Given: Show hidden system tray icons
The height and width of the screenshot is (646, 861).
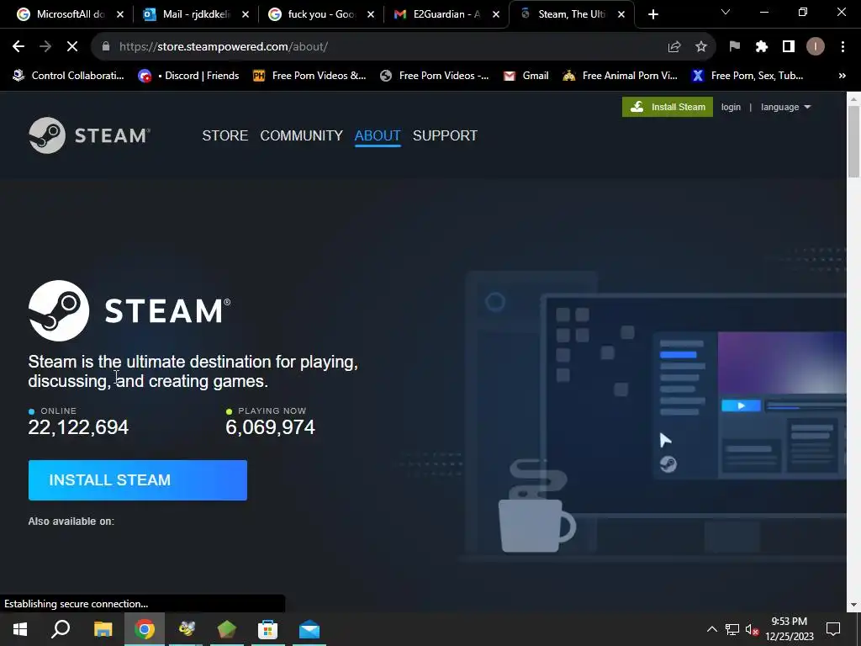Looking at the screenshot, I should point(711,629).
